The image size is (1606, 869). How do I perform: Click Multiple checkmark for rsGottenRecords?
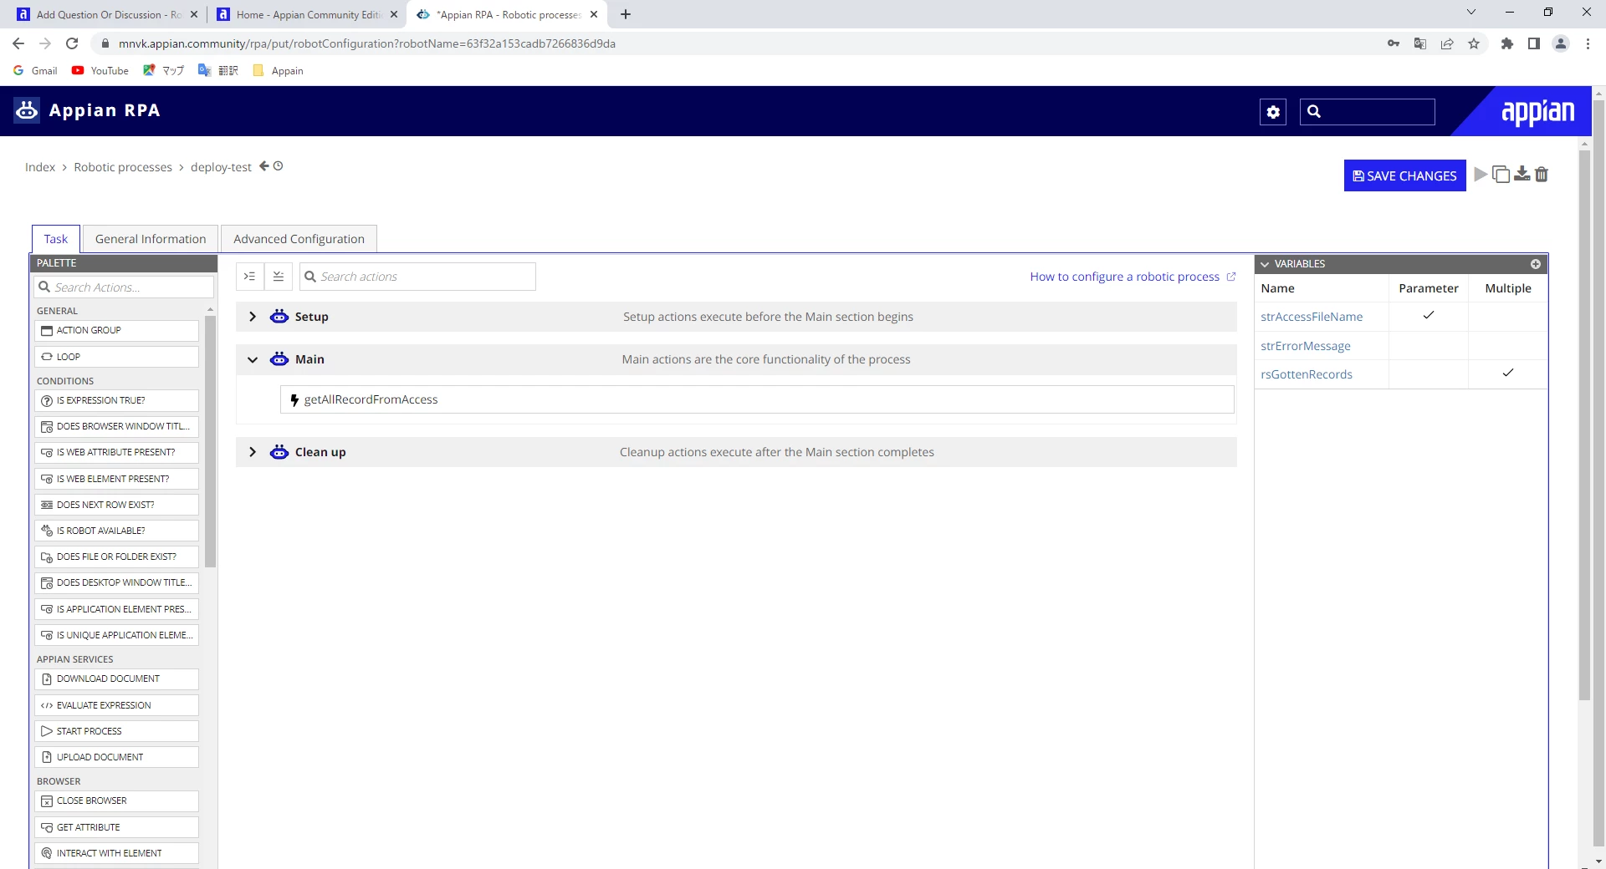pos(1508,374)
